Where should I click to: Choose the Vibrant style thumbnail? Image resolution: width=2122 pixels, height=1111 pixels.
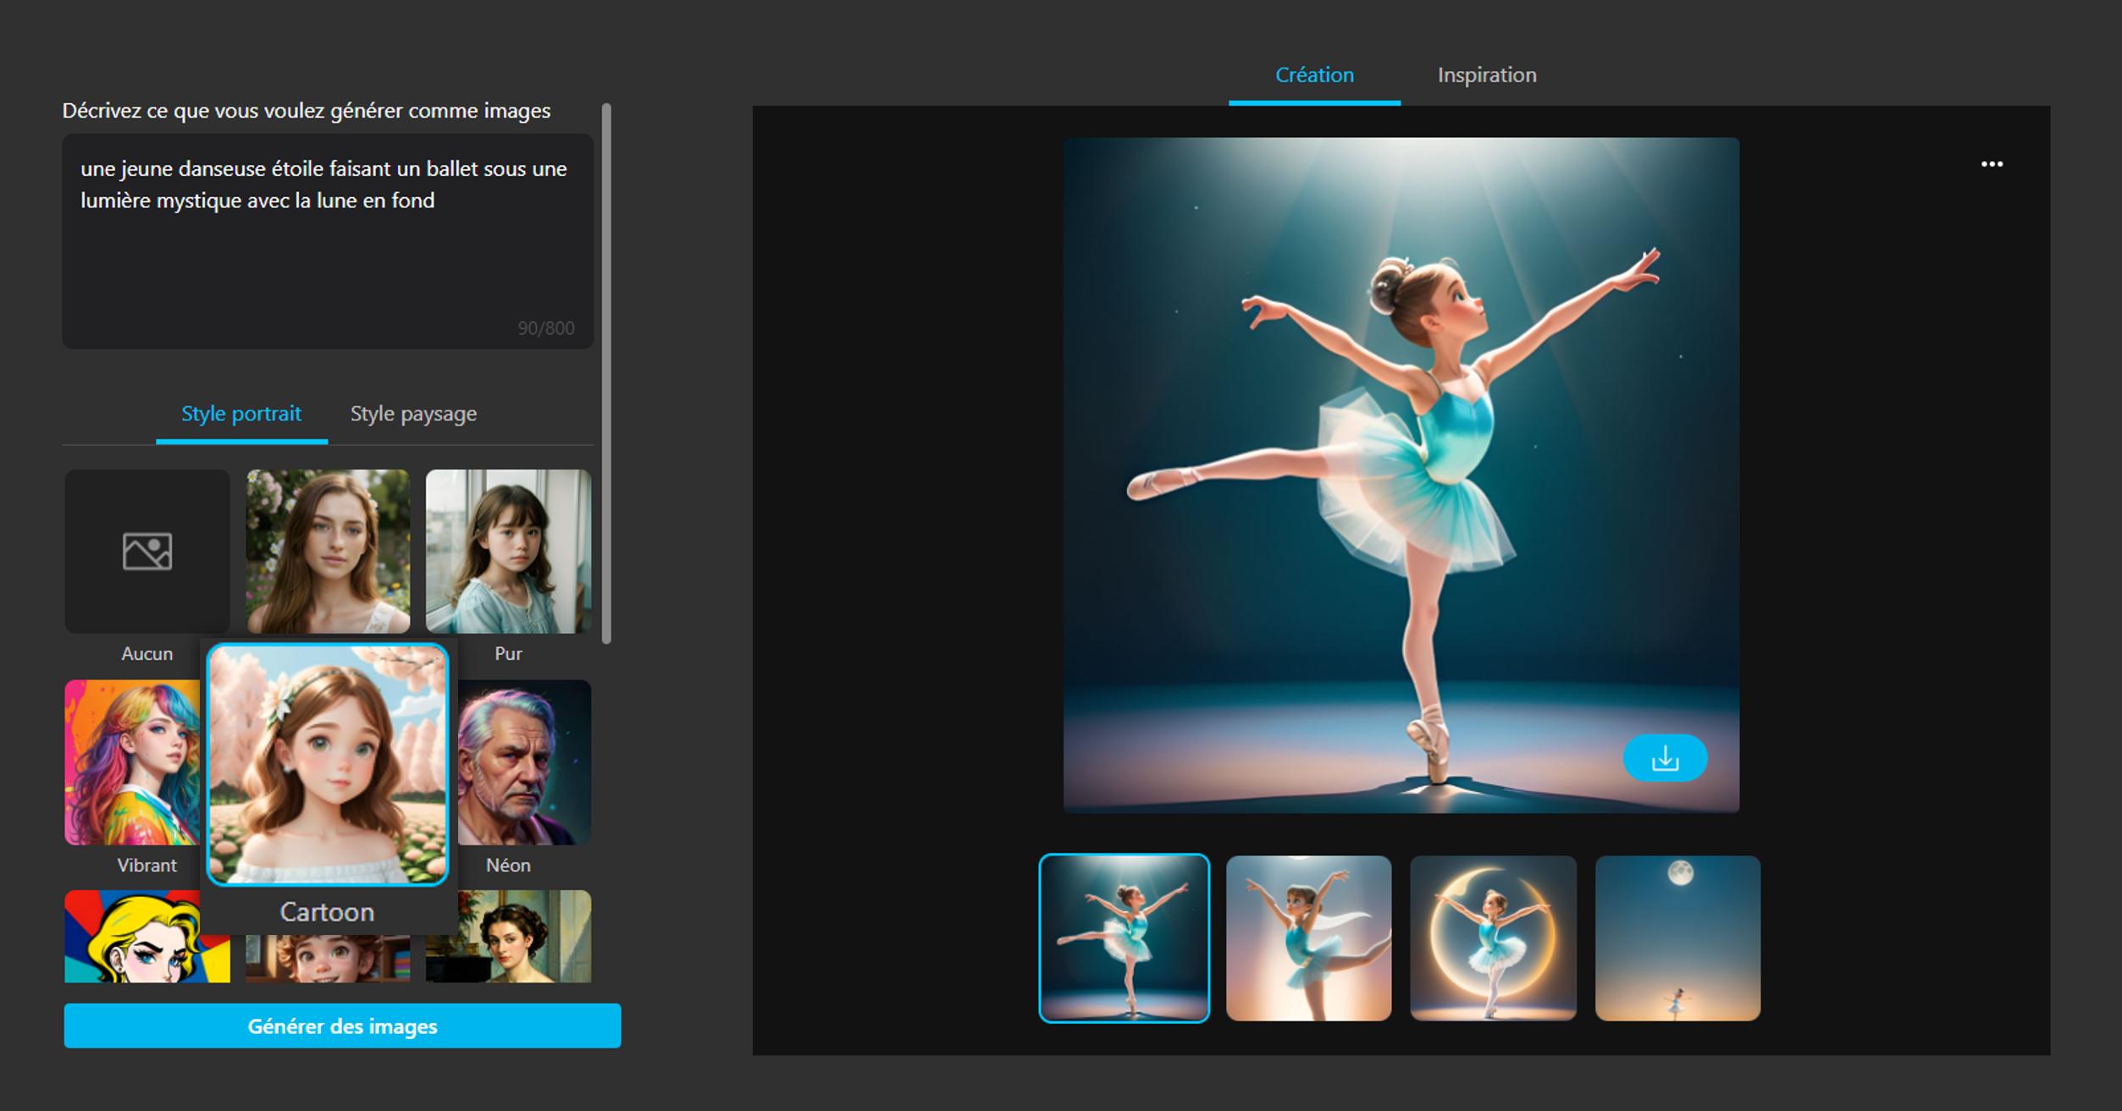131,762
